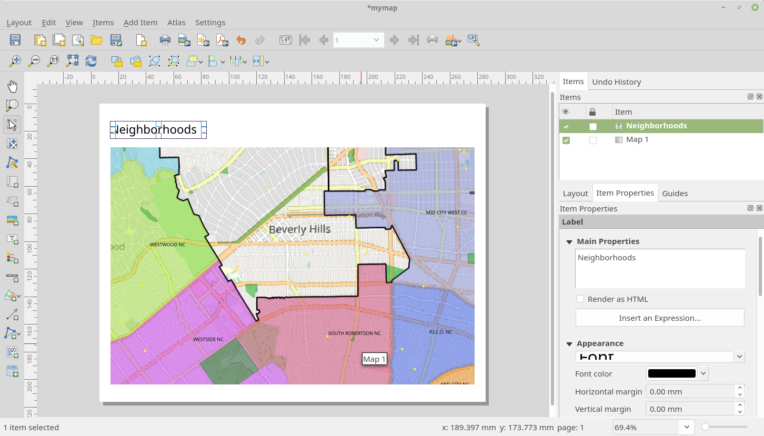Screen dimensions: 764x436
Task: Click the Print Layout icon
Action: coord(165,40)
